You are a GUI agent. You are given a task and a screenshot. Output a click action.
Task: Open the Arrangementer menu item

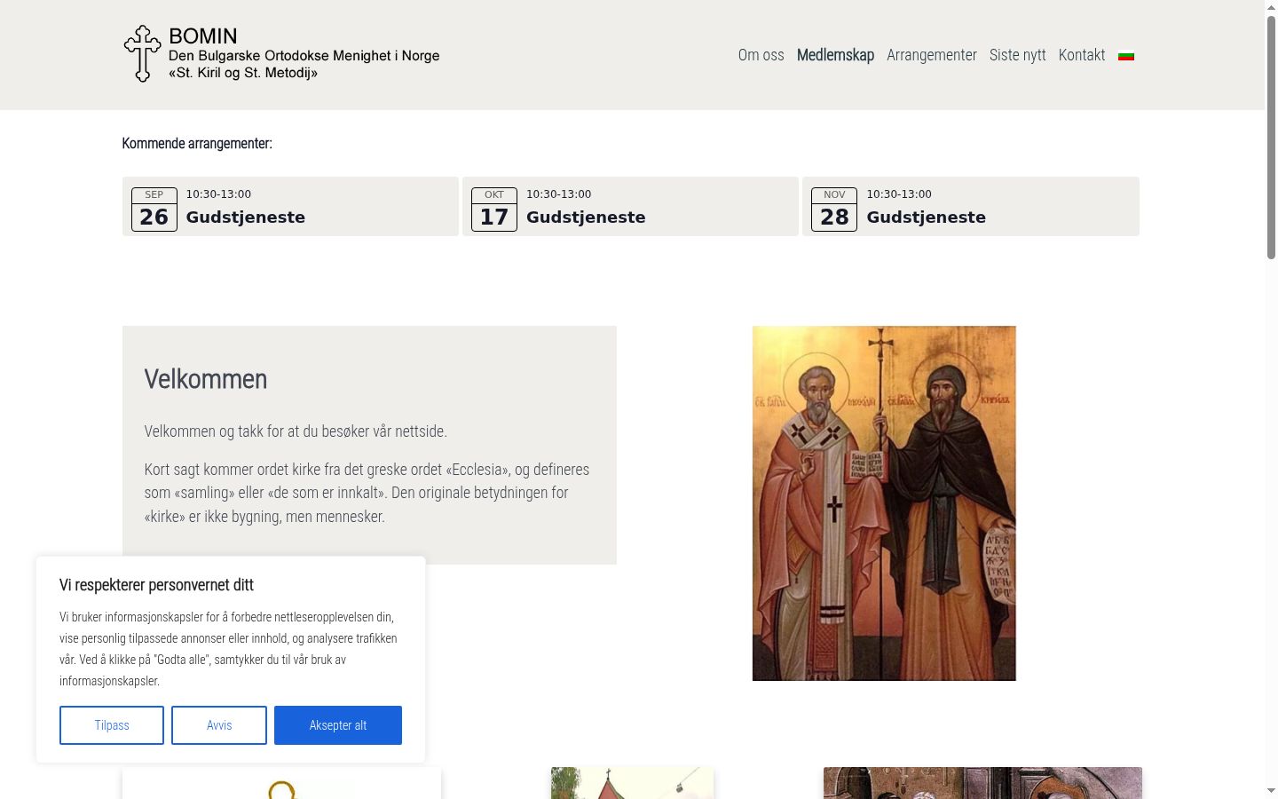931,55
